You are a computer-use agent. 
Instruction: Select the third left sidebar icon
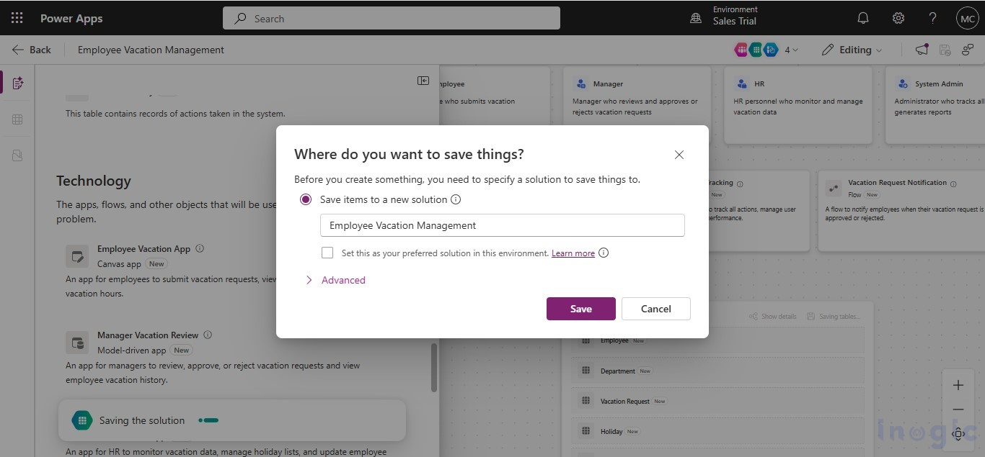point(18,155)
